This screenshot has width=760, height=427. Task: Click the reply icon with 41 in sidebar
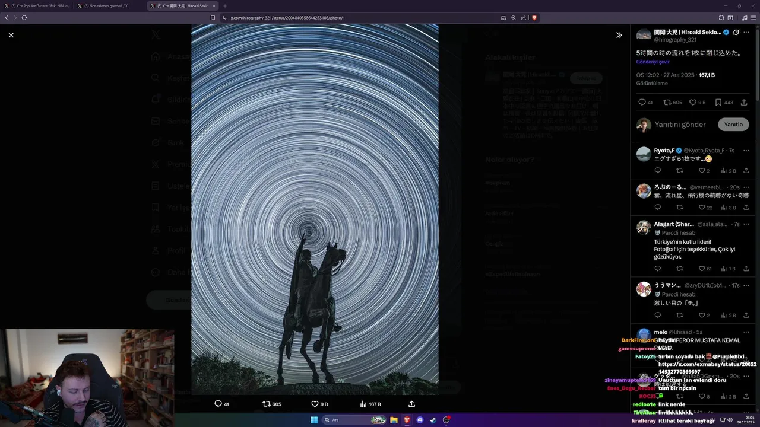(642, 102)
